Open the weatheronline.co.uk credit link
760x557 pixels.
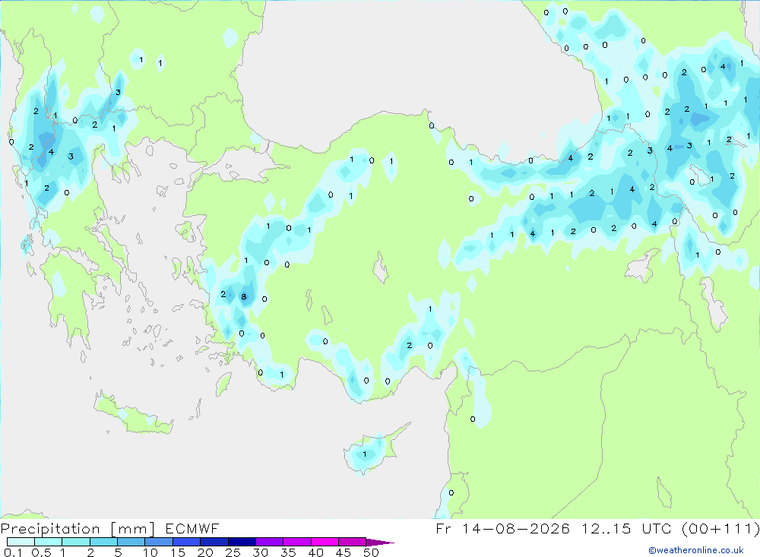[x=696, y=550]
